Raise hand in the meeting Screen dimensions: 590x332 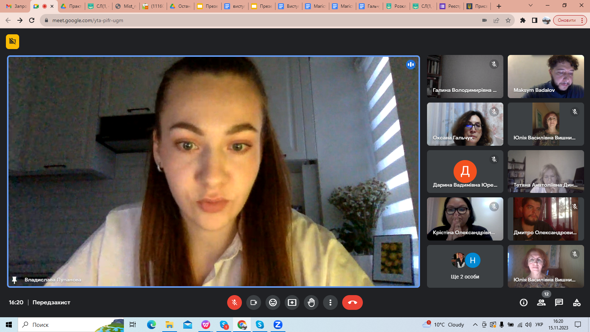tap(311, 302)
